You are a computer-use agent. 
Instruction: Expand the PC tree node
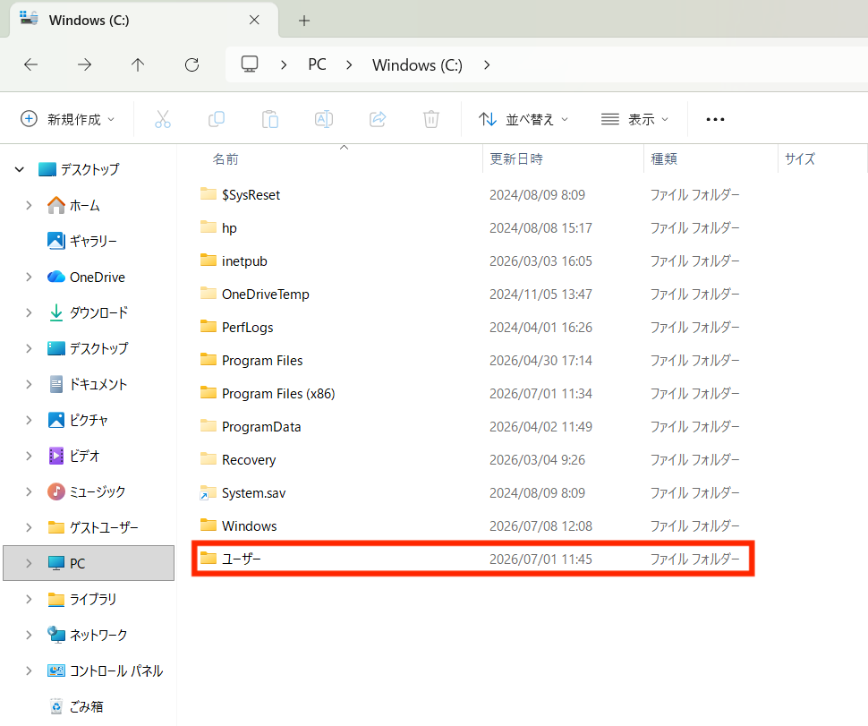pyautogui.click(x=29, y=563)
